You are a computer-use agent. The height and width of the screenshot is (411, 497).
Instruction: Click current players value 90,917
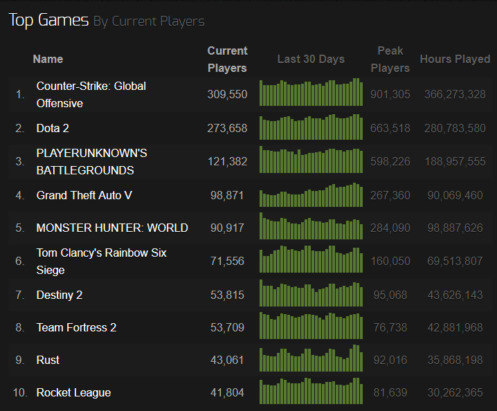click(227, 228)
